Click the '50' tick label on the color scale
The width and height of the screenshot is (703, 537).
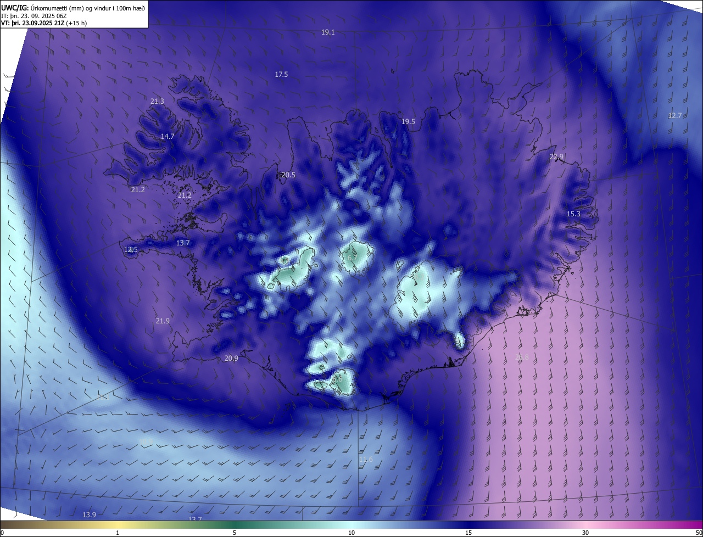pyautogui.click(x=699, y=533)
